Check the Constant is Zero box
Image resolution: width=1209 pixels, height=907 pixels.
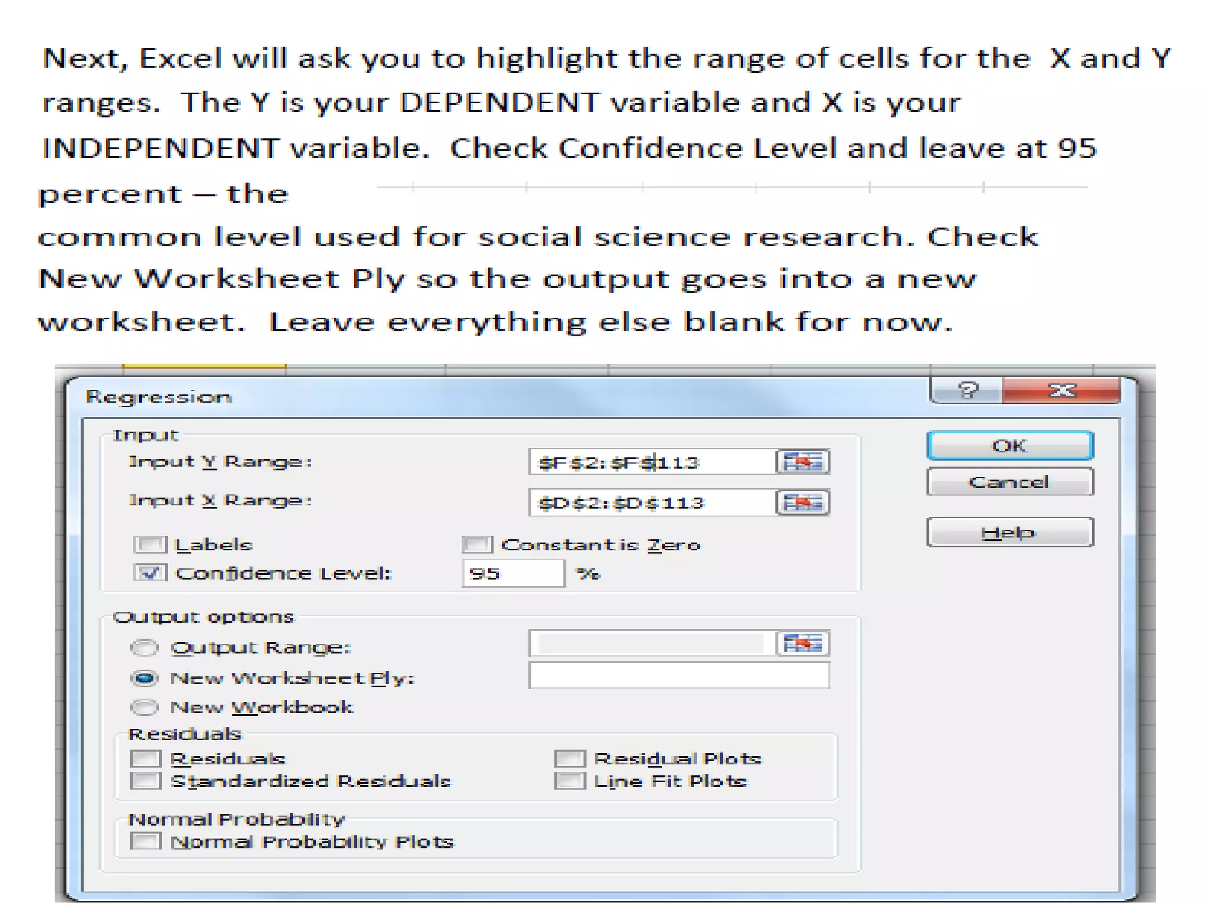coord(476,544)
